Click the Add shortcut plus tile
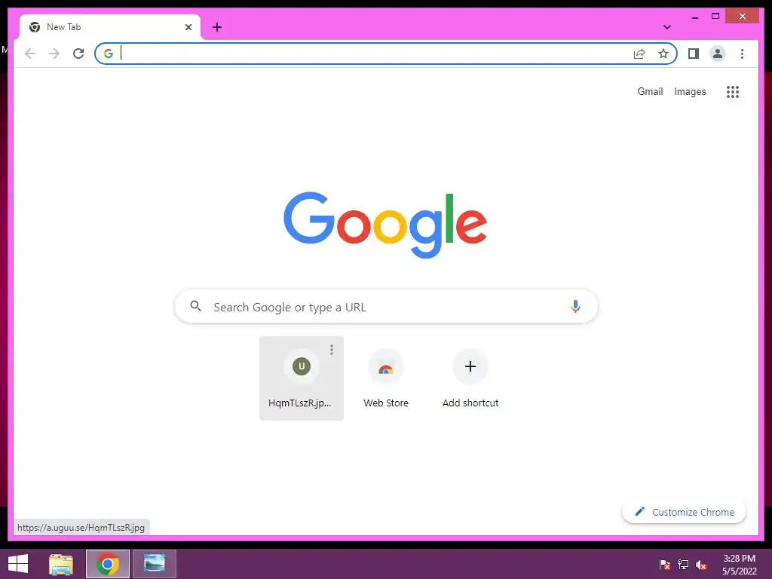Screen dimensions: 772x579 tap(470, 378)
